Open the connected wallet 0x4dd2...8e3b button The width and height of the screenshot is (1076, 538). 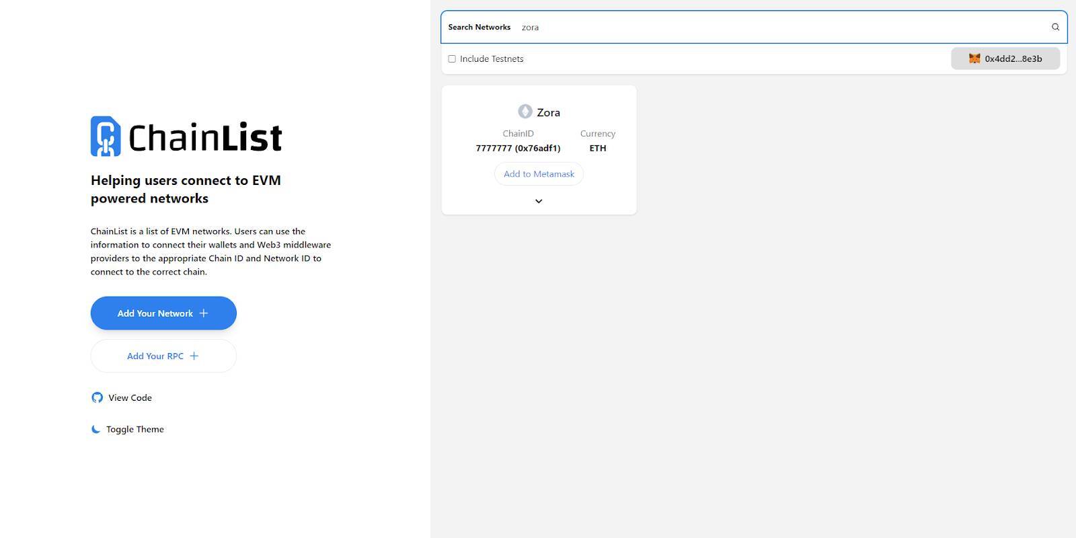coord(1005,59)
